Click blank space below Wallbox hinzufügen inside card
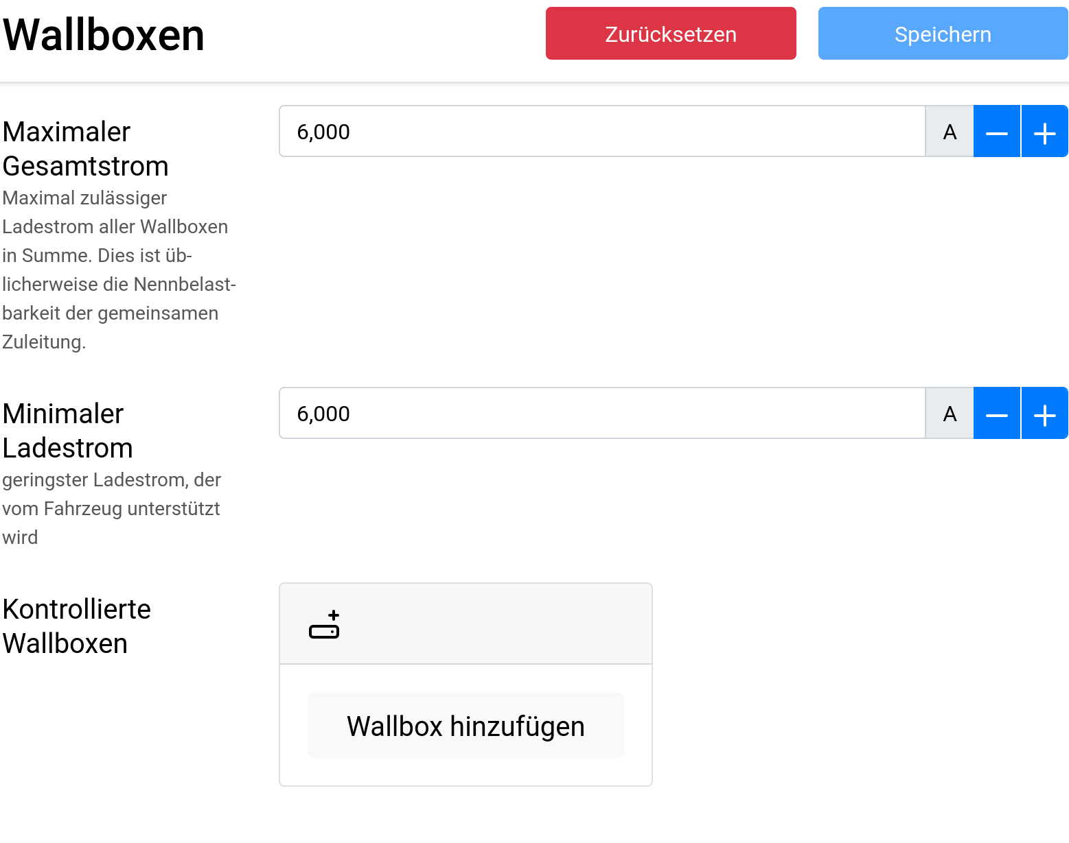Screen dimensions: 1069x843 (465, 772)
